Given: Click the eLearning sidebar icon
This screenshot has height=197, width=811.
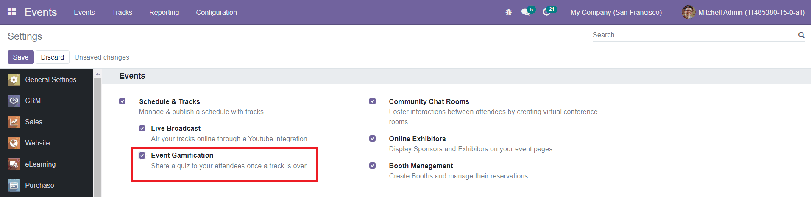Looking at the screenshot, I should pos(14,164).
